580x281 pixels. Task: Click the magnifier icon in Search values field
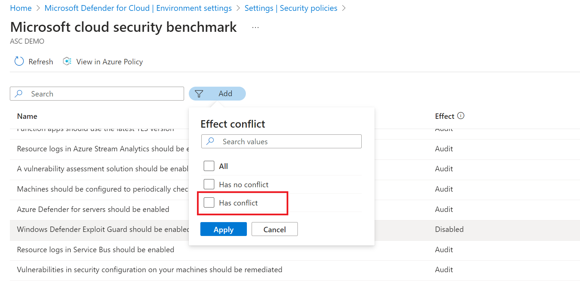[x=211, y=141]
